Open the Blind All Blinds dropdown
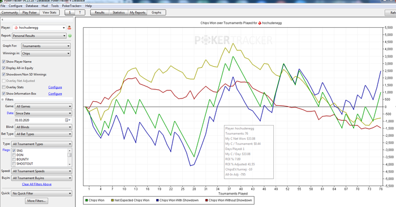The height and width of the screenshot is (207, 396). click(44, 127)
